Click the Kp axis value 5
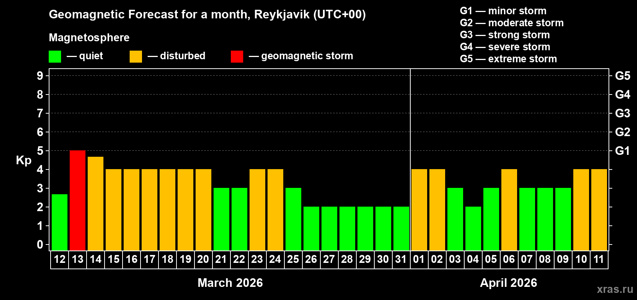637x300 pixels. 40,151
